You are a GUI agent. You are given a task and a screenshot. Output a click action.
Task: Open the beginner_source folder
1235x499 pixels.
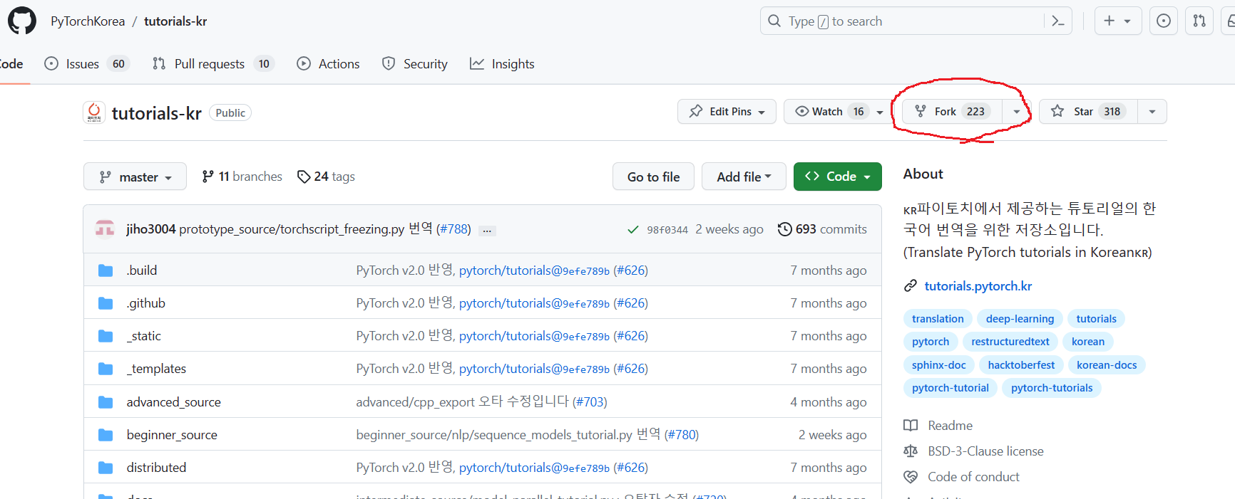coord(172,435)
